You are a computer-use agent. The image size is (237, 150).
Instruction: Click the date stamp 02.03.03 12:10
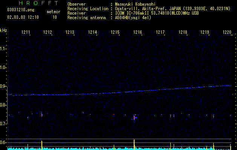(x=23, y=17)
